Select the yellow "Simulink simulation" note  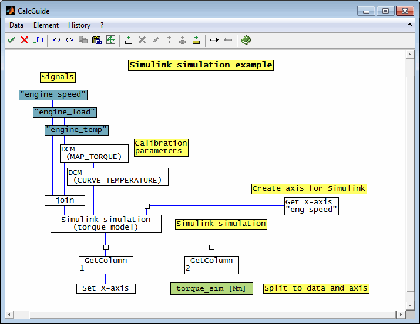pos(221,224)
